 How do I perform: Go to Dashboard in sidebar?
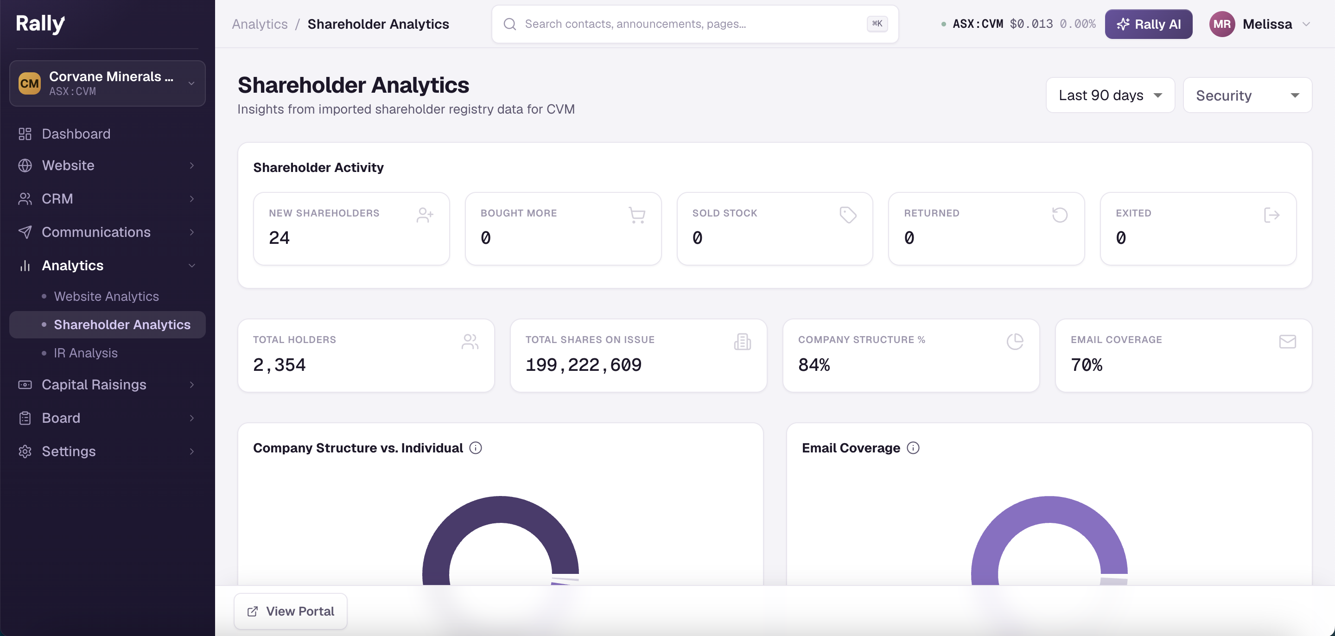(107, 134)
